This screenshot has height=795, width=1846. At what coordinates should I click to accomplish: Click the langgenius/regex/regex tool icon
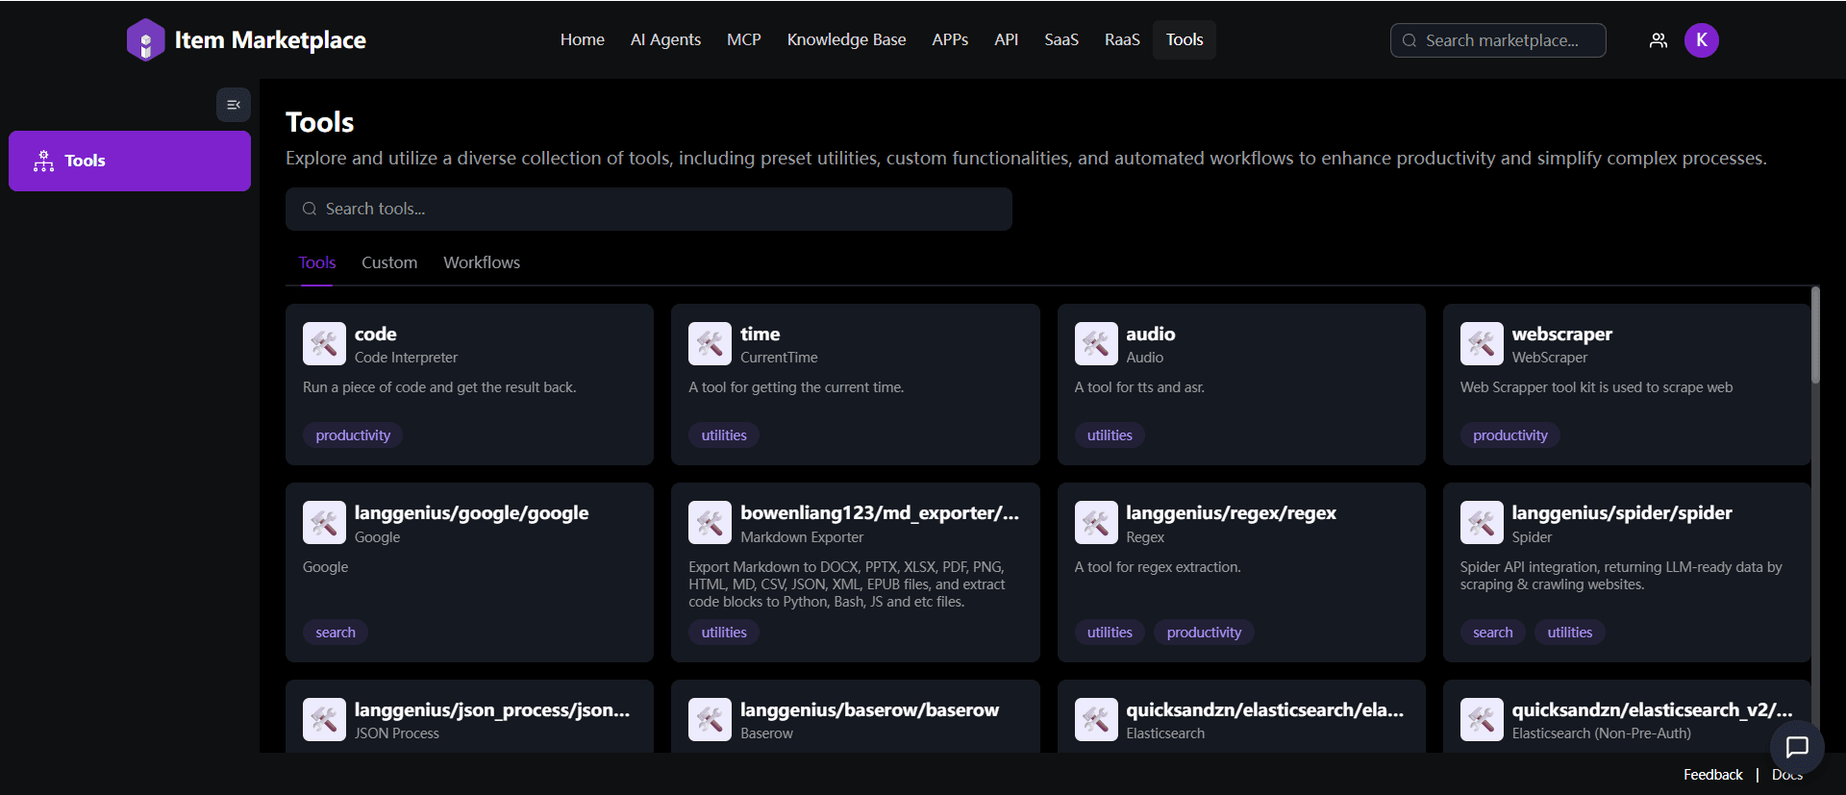tap(1096, 523)
